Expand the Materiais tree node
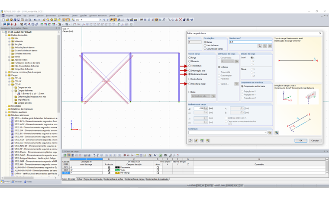Image resolution: width=329 pixels, height=197 pixels. [x=9, y=41]
